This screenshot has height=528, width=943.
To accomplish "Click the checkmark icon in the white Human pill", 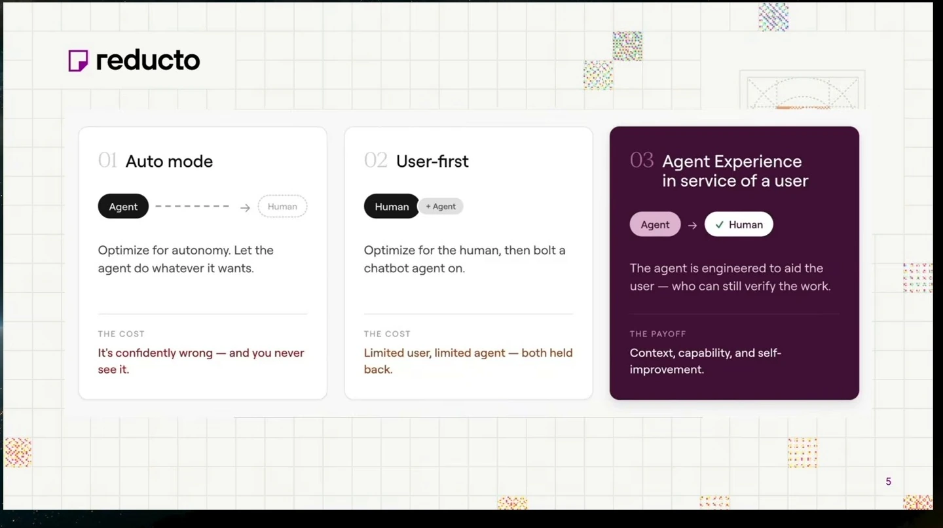I will coord(719,225).
